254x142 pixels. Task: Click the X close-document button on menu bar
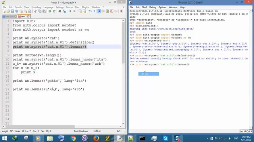coord(123,7)
